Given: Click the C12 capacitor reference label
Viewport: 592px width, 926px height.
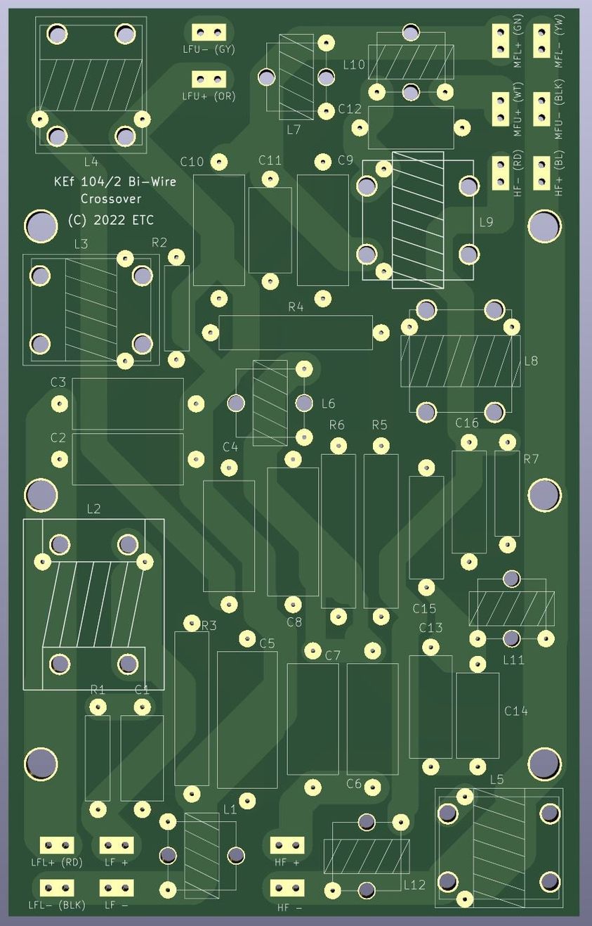Looking at the screenshot, I should [349, 109].
